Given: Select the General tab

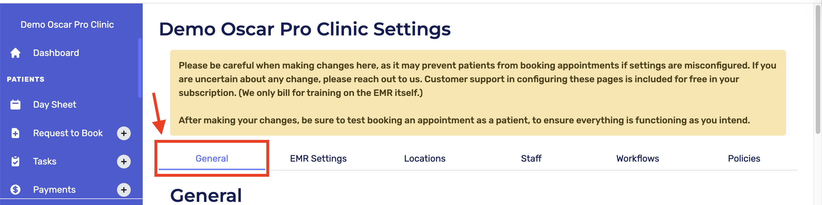Looking at the screenshot, I should 211,159.
